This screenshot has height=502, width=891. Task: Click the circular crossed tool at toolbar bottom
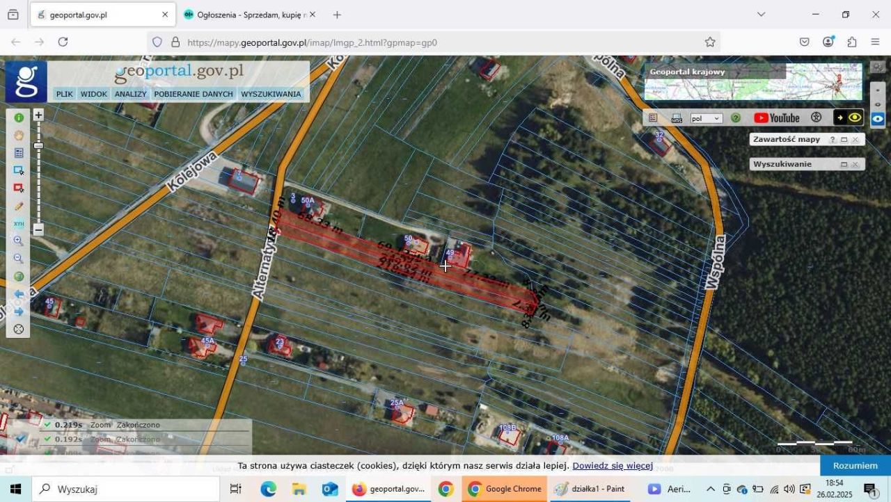pos(19,329)
